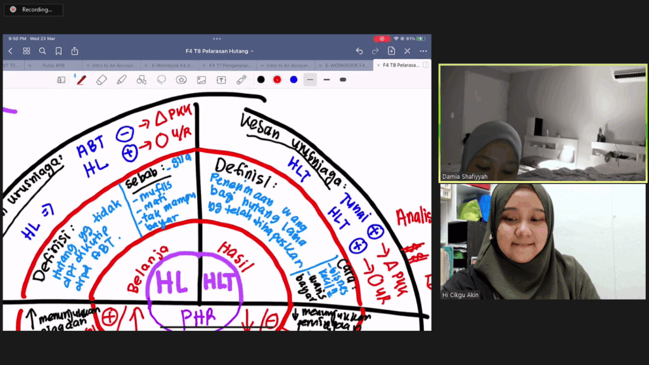649x365 pixels.
Task: Select the thin stroke width
Action: 310,80
